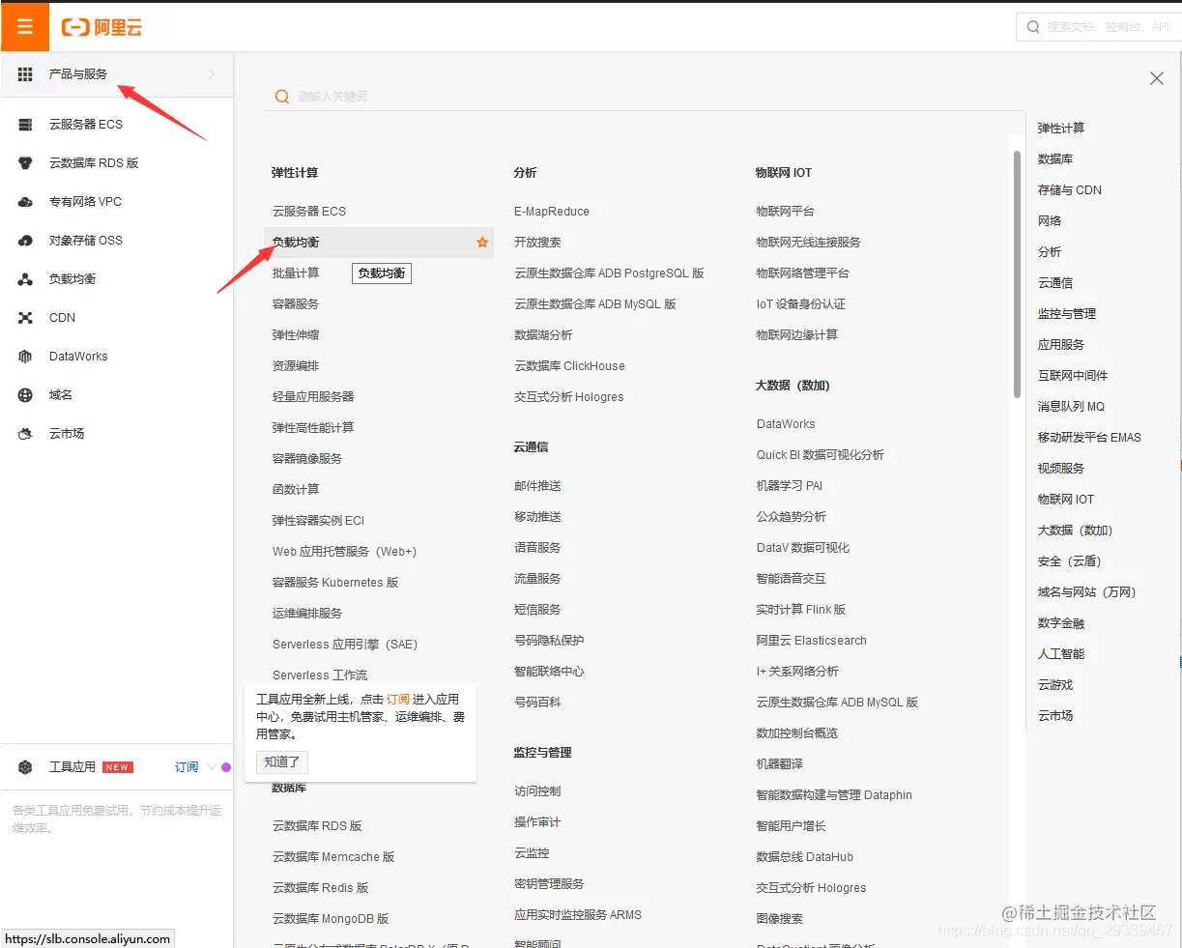Open 函数计算 in the product list
The height and width of the screenshot is (948, 1182).
tap(296, 490)
